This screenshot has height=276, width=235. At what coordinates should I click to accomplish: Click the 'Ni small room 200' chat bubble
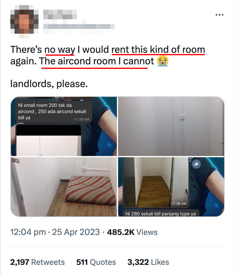pos(54,112)
